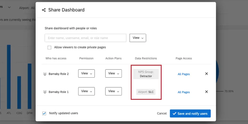The image size is (248, 124).
Task: Remove Barnaby Role 2 with X icon
Action: pos(207,74)
